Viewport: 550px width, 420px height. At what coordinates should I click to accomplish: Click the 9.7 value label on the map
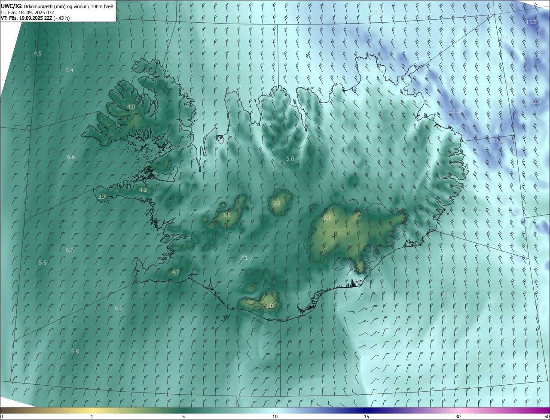(432, 338)
